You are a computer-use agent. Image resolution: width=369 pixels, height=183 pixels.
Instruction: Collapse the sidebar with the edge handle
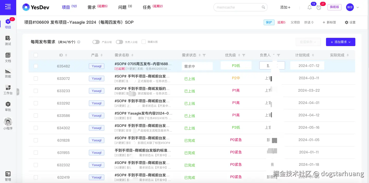pyautogui.click(x=18, y=92)
